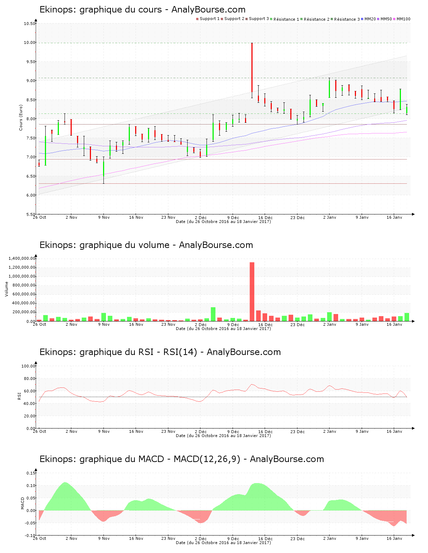Click '9 Nov' on the volume chart axis
This screenshot has width=428, height=553.
pos(104,324)
